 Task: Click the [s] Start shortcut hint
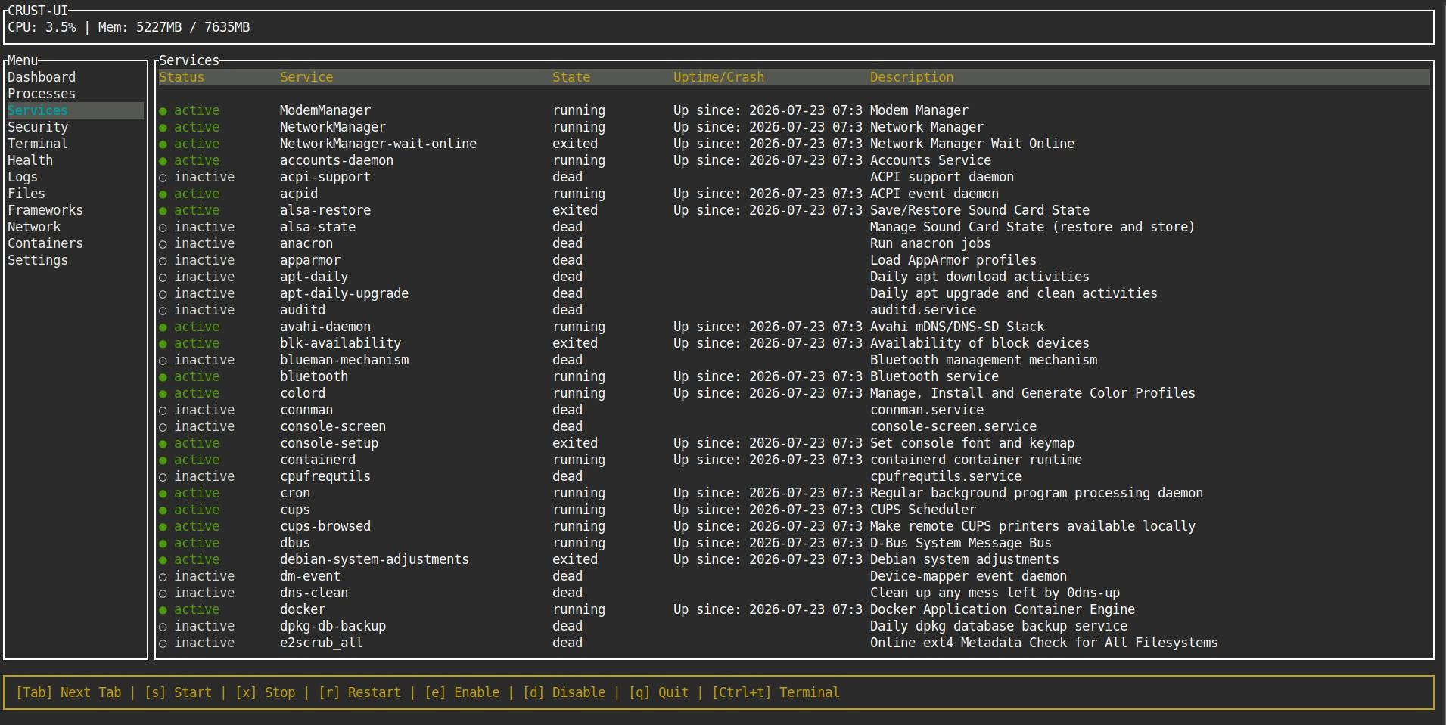point(178,692)
